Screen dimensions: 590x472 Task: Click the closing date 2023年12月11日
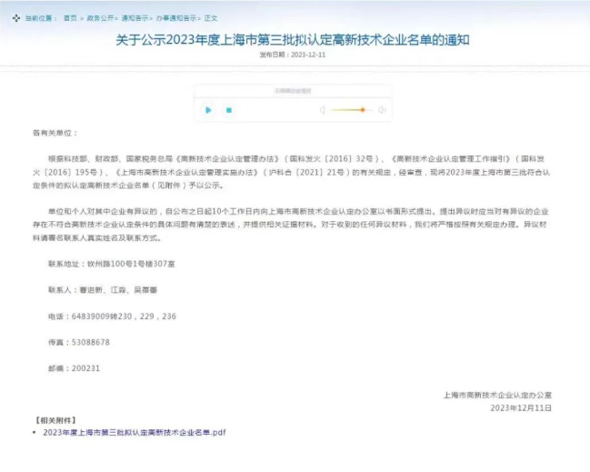click(521, 408)
